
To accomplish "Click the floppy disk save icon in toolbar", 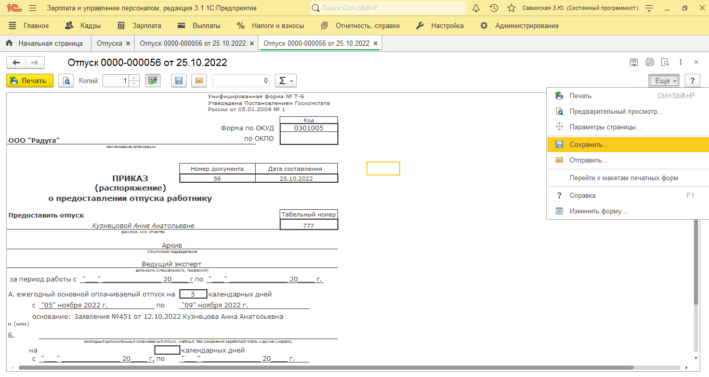I will [x=179, y=80].
